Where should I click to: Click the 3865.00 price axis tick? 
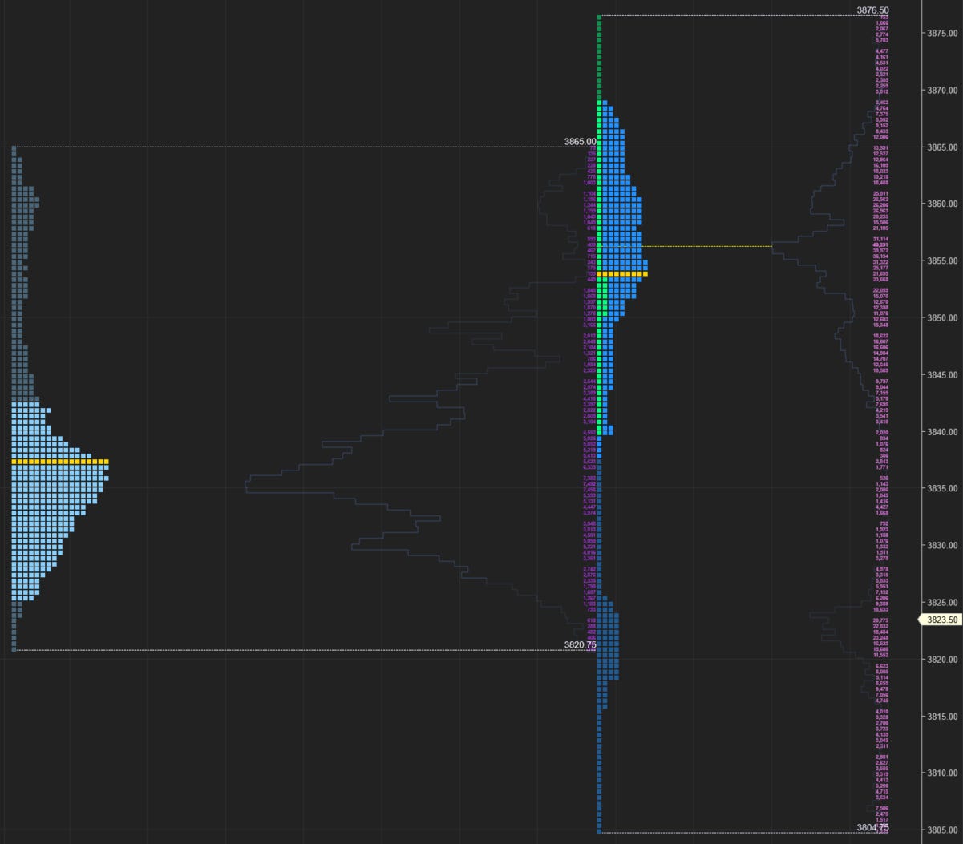click(x=941, y=147)
